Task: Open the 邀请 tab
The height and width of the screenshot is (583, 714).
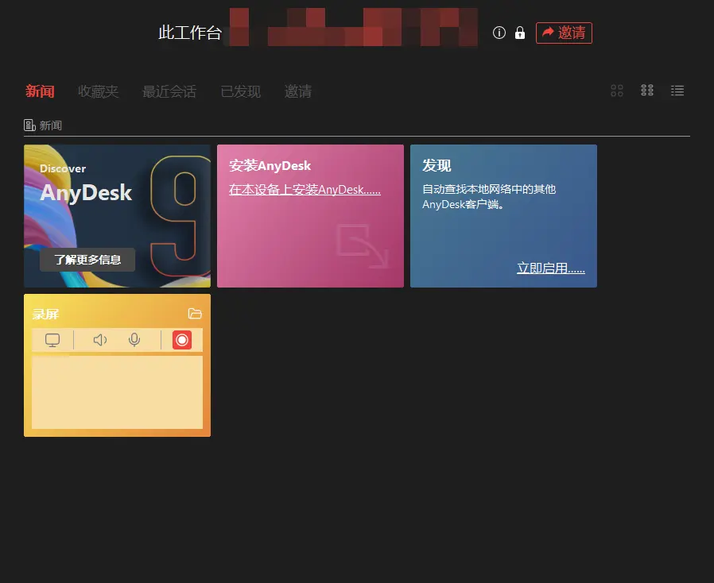Action: coord(298,91)
